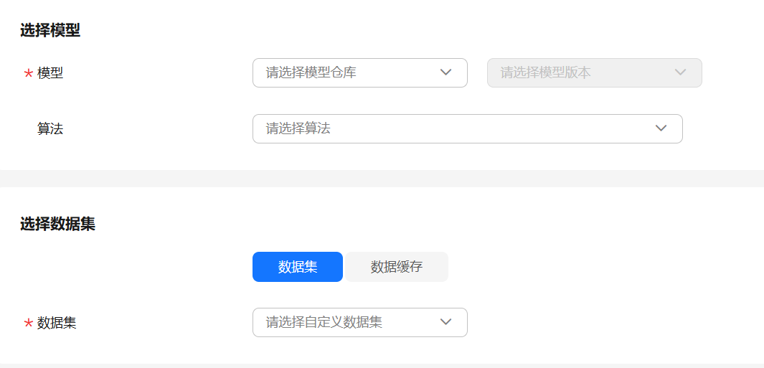Click the 算法 field label
The image size is (764, 368).
pos(50,128)
